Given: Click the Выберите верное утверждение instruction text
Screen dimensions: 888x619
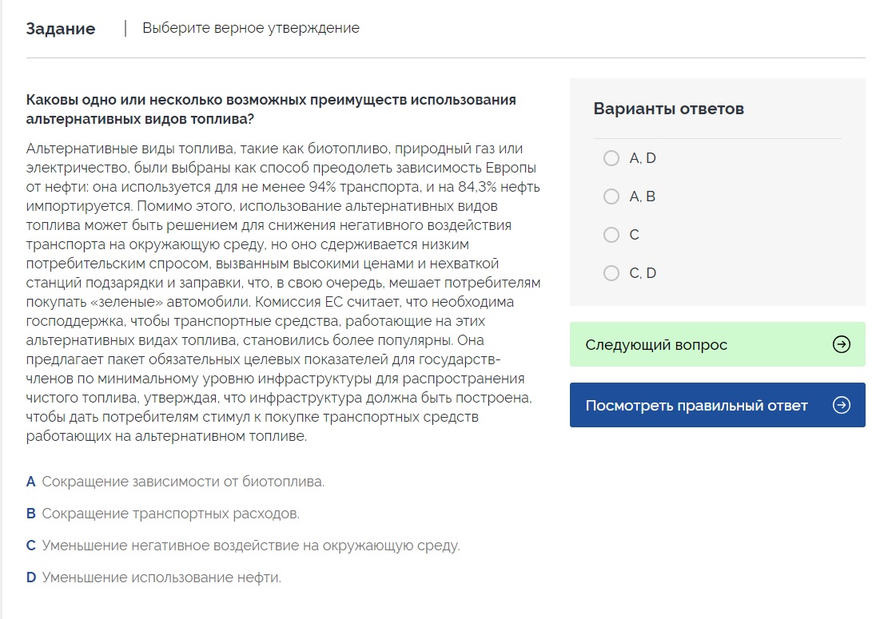Looking at the screenshot, I should (x=251, y=28).
